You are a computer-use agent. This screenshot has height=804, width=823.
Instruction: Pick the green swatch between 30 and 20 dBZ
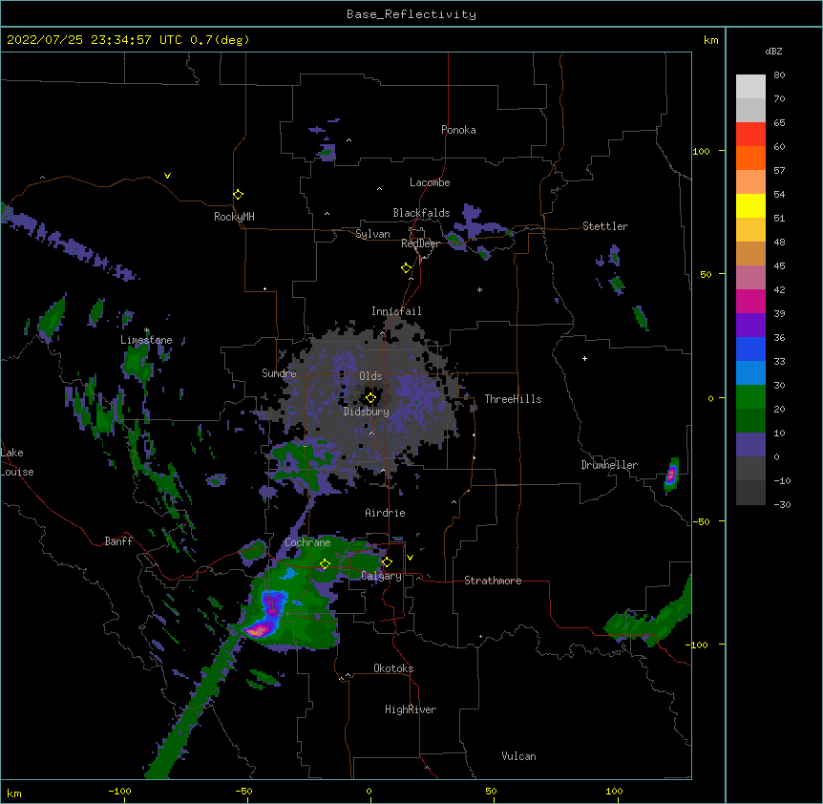pyautogui.click(x=750, y=397)
